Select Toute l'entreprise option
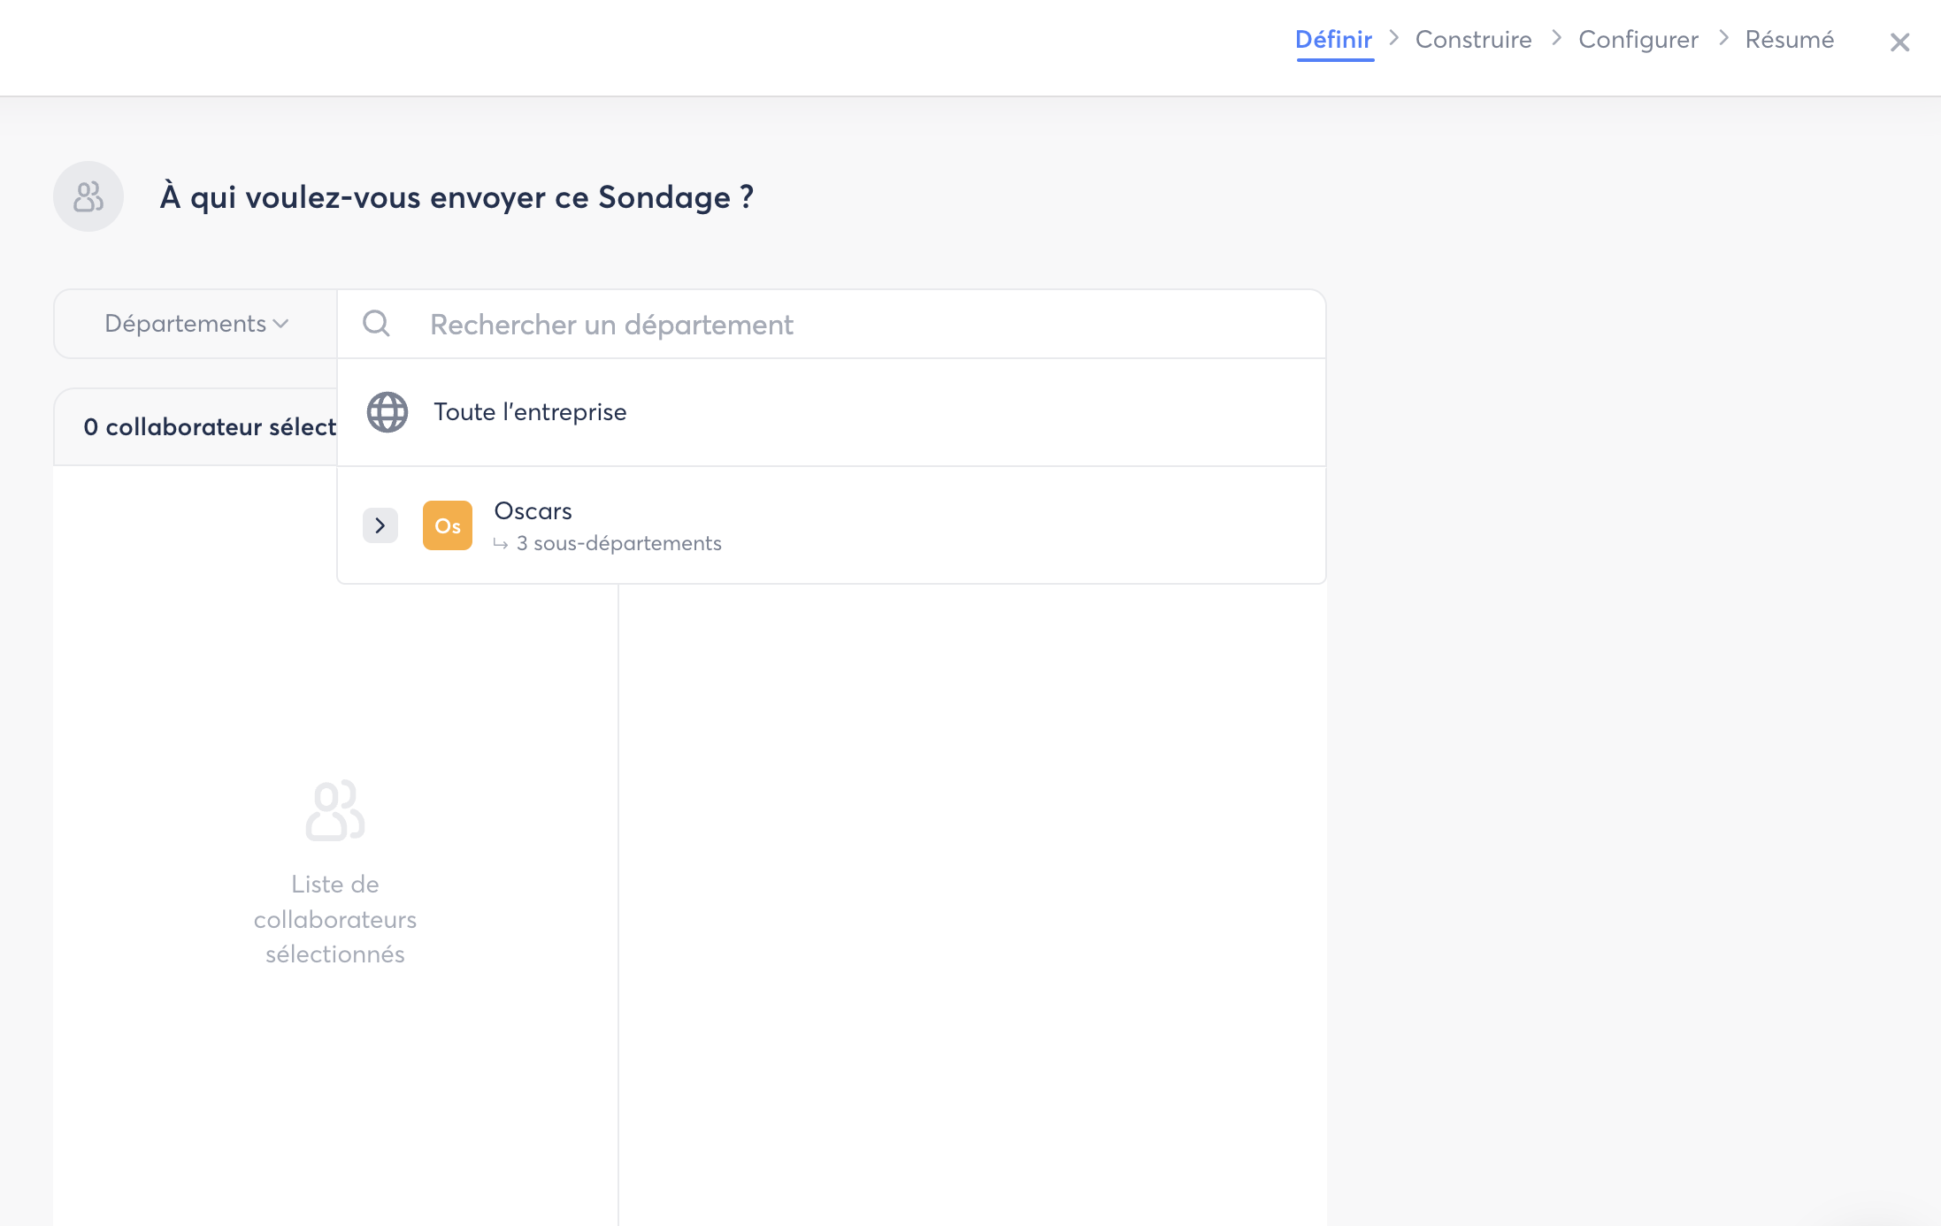1941x1226 pixels. click(x=530, y=412)
